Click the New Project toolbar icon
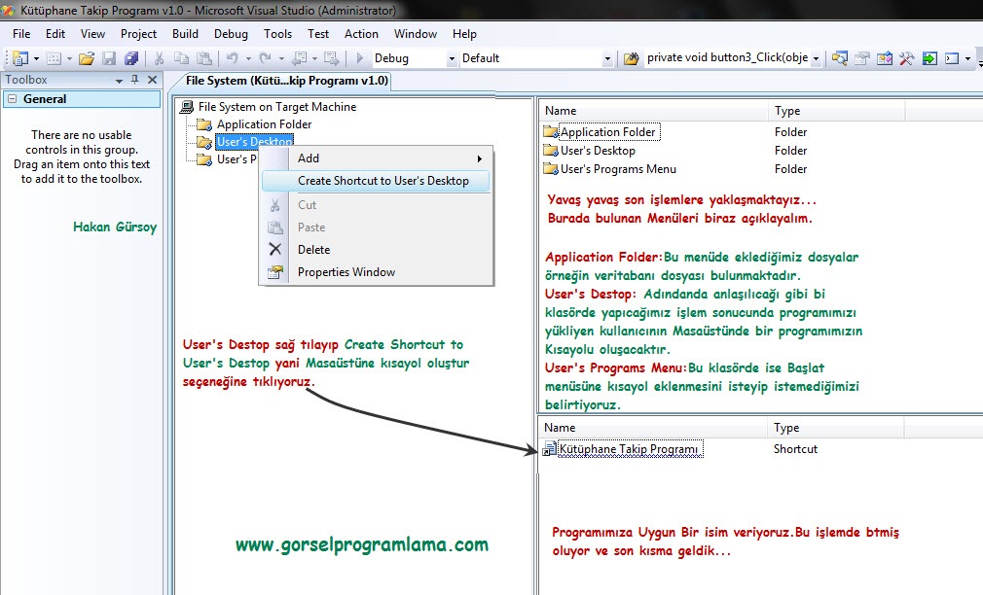 coord(20,58)
